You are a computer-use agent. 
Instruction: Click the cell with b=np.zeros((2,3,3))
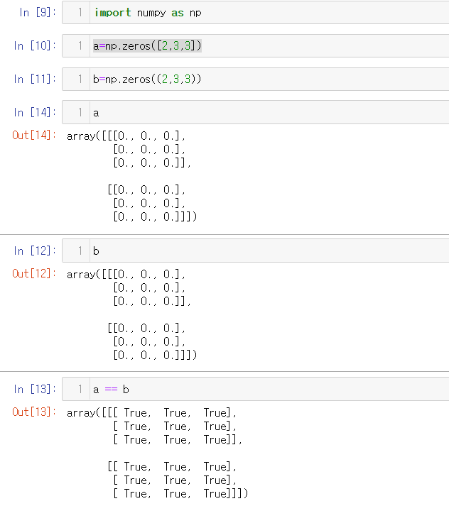tap(255, 79)
